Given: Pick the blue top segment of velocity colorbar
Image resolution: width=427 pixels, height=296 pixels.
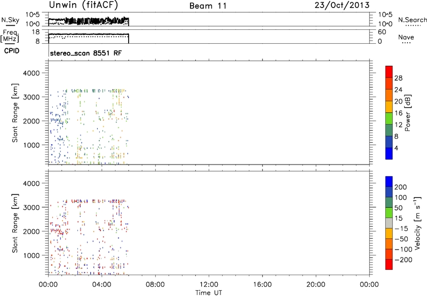Looking at the screenshot, I should click(x=389, y=182).
